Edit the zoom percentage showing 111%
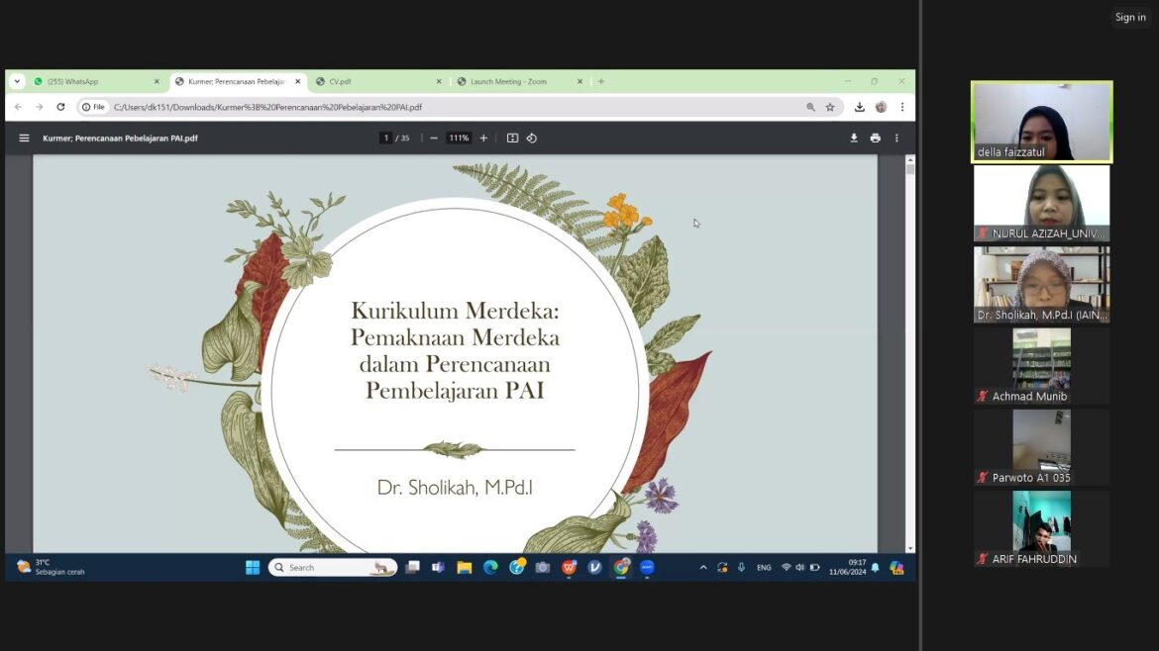 pyautogui.click(x=458, y=138)
